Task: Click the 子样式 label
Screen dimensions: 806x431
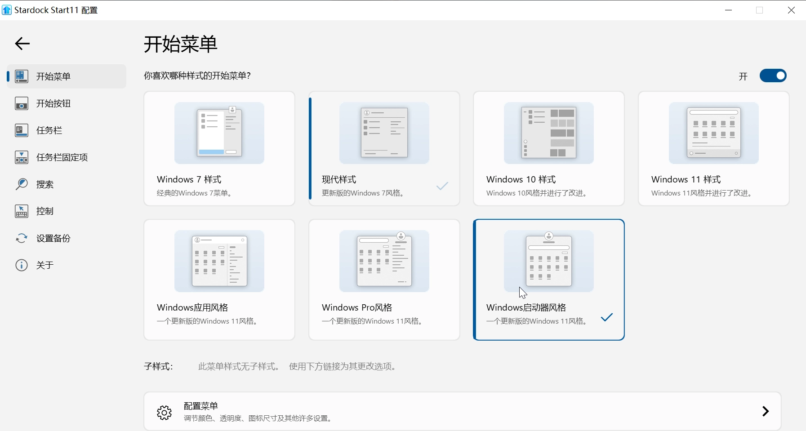Action: [158, 366]
